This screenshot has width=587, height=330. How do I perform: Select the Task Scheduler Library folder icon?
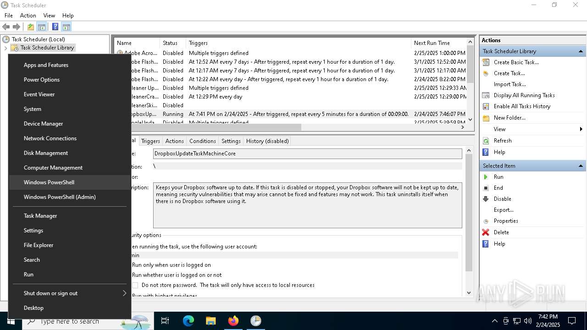point(15,48)
